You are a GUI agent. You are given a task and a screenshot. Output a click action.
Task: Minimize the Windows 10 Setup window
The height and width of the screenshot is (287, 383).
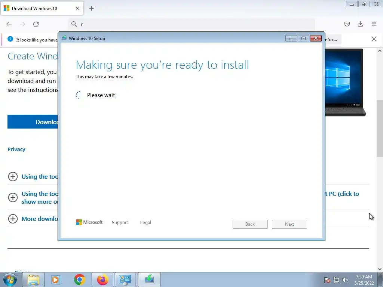click(x=291, y=38)
